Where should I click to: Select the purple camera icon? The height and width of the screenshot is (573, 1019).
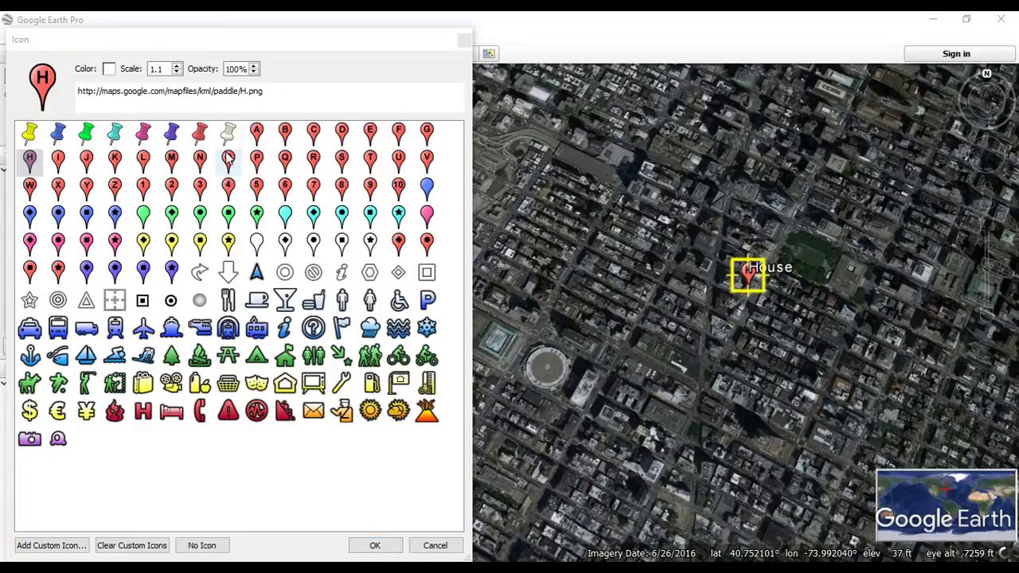[x=29, y=439]
